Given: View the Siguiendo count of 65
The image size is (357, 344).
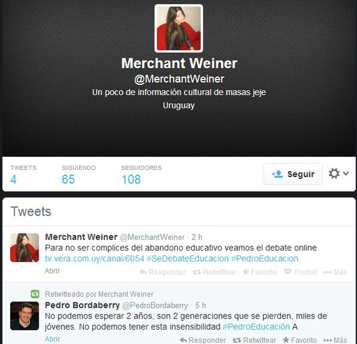Looking at the screenshot, I should 79,175.
